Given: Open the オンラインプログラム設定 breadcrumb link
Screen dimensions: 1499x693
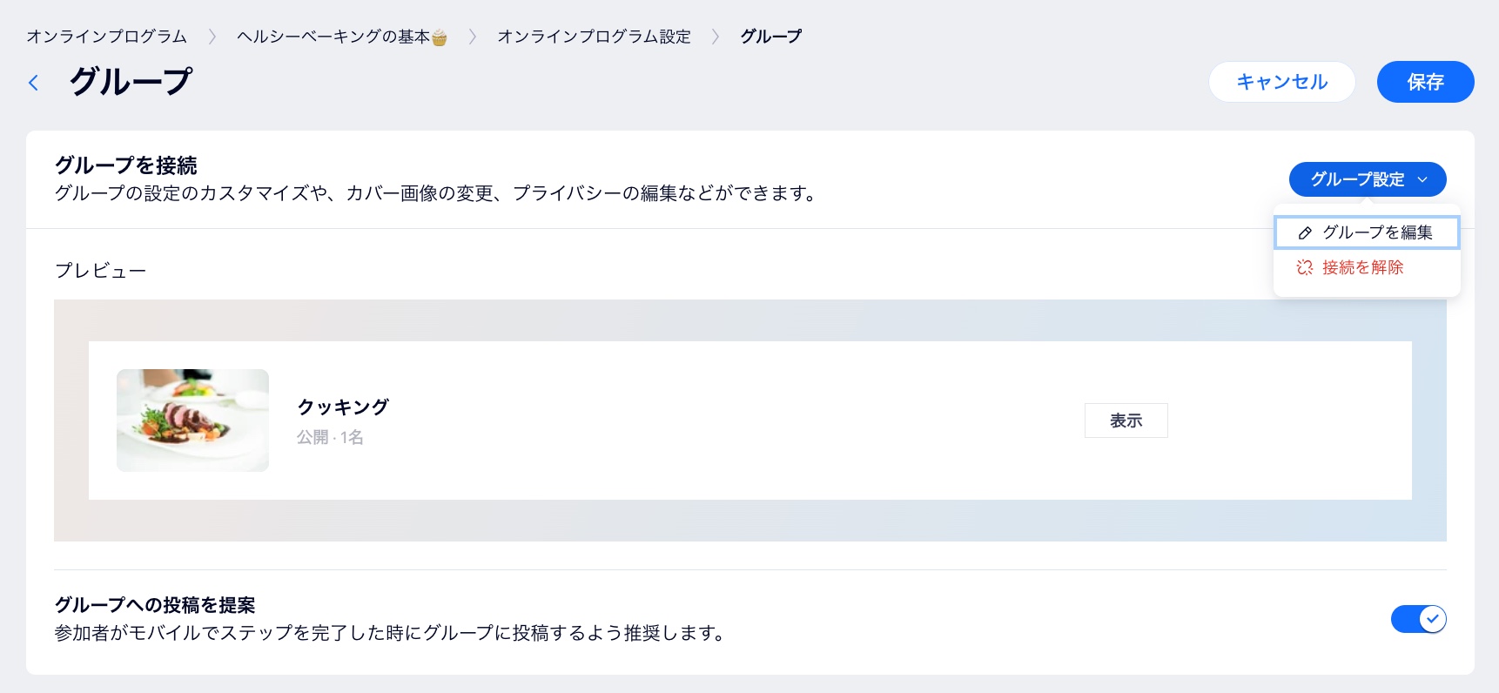Looking at the screenshot, I should click(594, 37).
